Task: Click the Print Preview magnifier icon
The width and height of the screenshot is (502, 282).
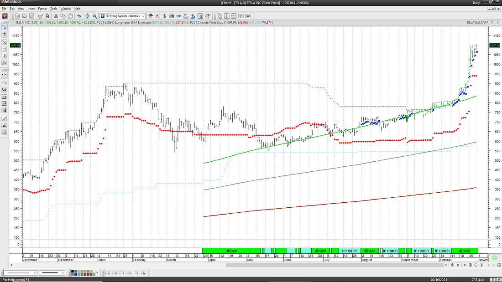Action: tap(47, 16)
